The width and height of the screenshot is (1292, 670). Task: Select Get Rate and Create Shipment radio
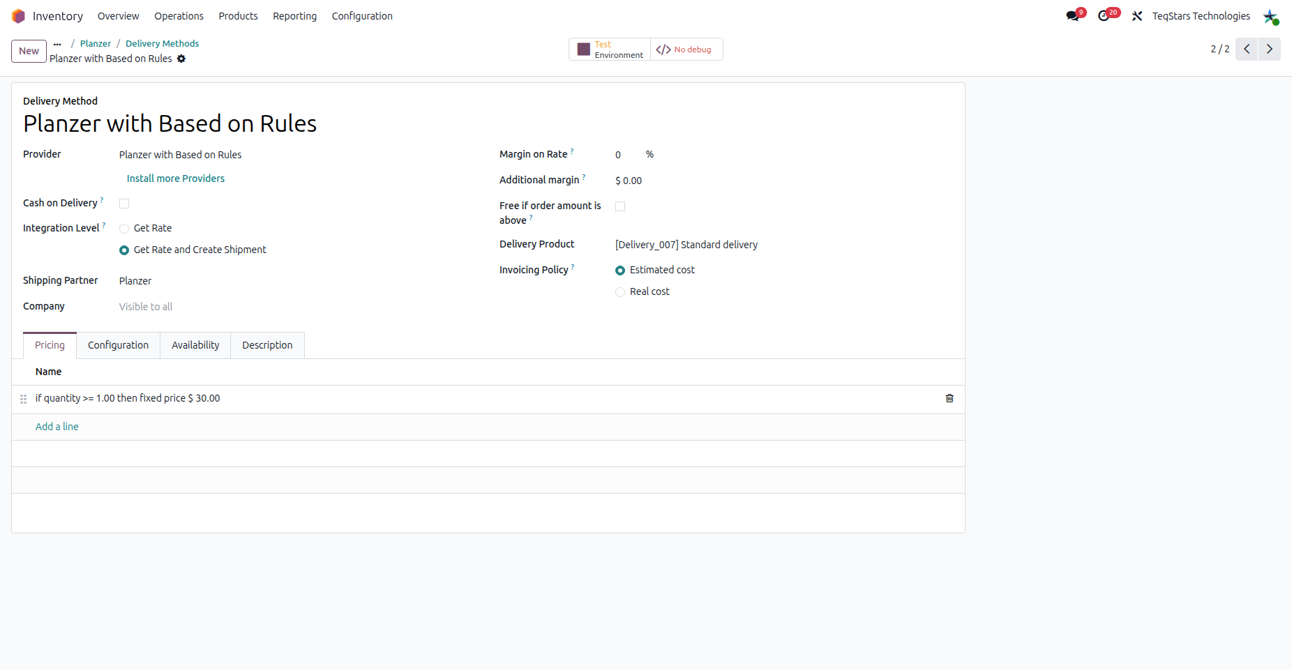tap(124, 250)
